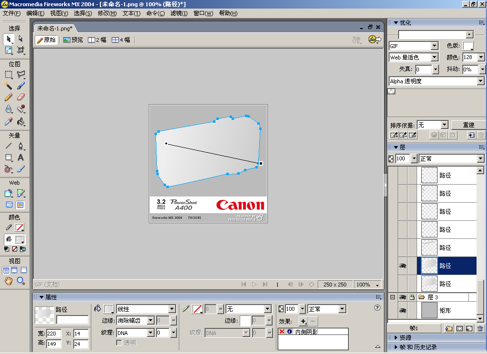
Task: Open the 排序依据 sort dropdown
Action: coord(445,125)
